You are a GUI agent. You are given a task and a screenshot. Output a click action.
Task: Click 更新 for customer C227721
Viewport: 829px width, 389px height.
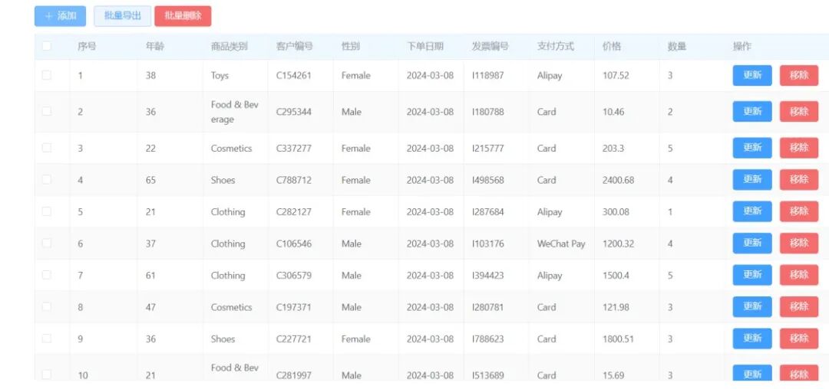[751, 338]
